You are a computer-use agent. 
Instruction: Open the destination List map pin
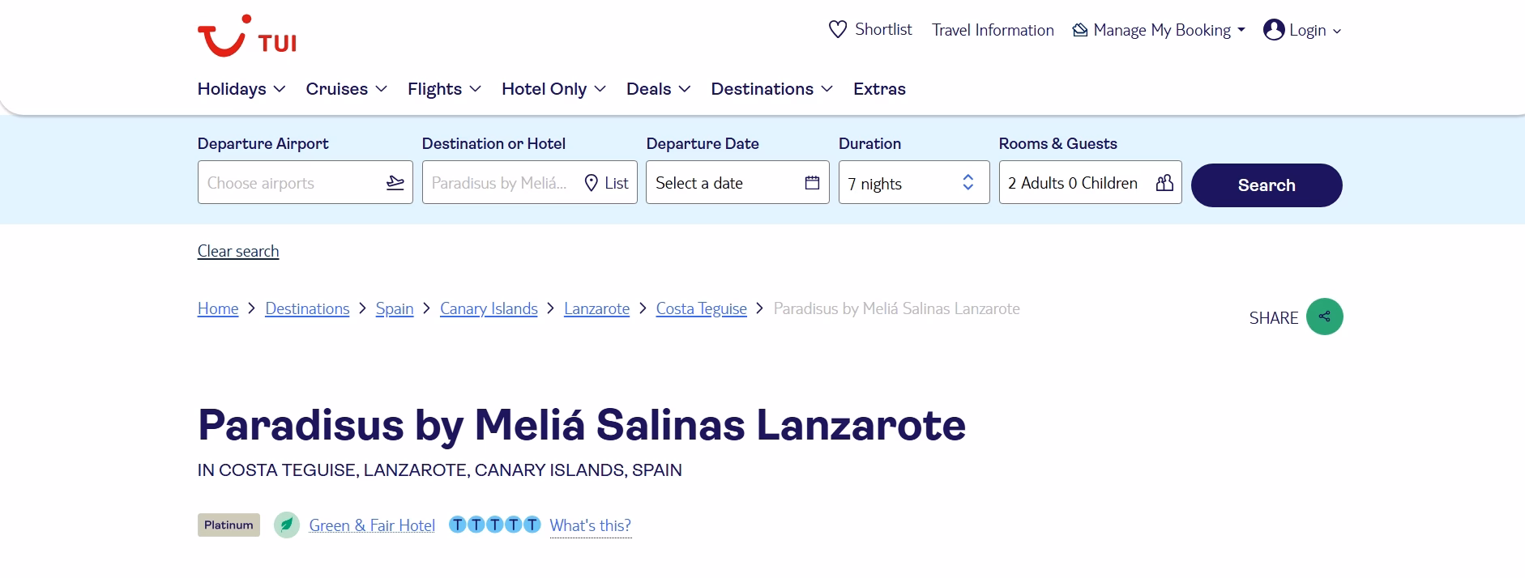pos(592,183)
